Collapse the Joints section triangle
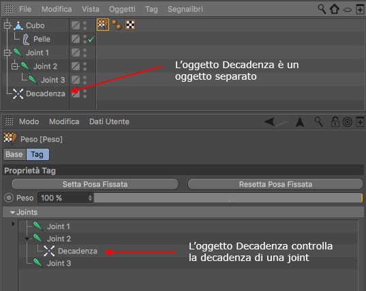The height and width of the screenshot is (291, 366). pos(12,213)
